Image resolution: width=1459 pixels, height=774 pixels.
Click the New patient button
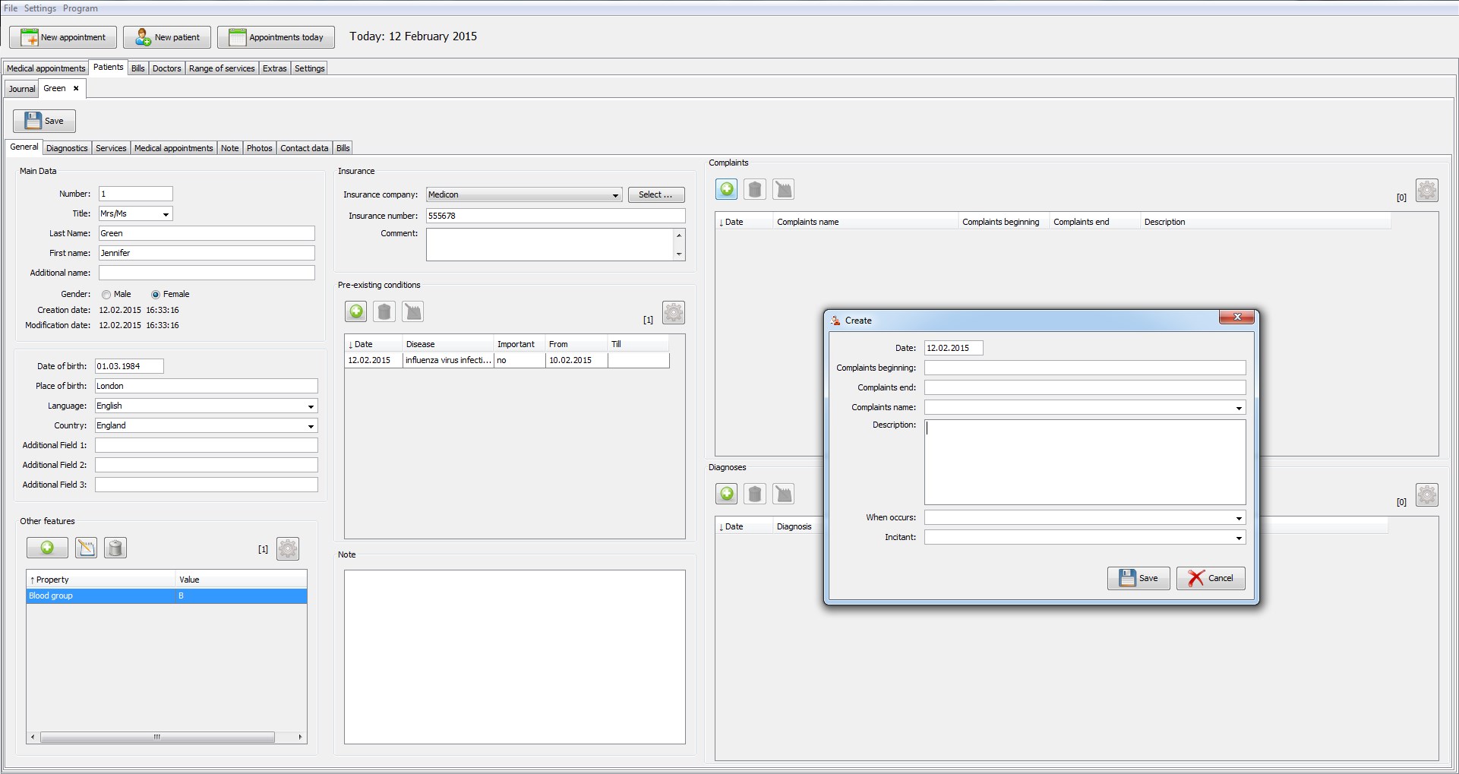pos(167,37)
